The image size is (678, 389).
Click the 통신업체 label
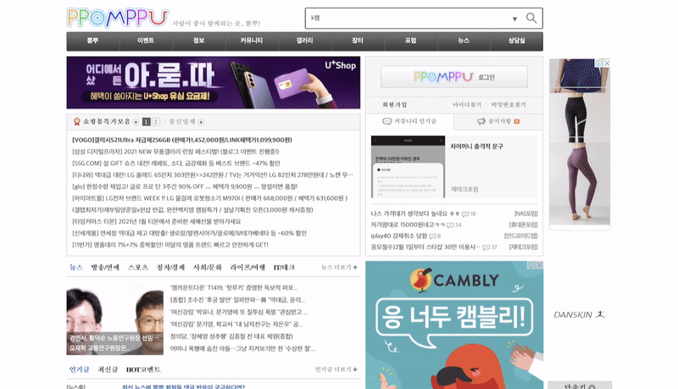coord(182,121)
